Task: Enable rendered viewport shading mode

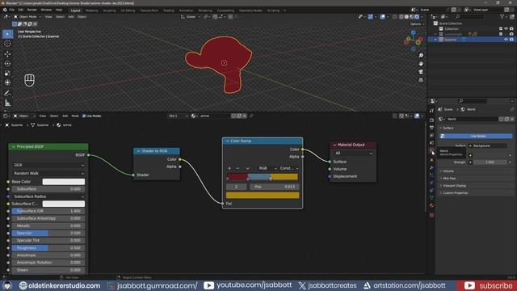Action: coord(417,17)
